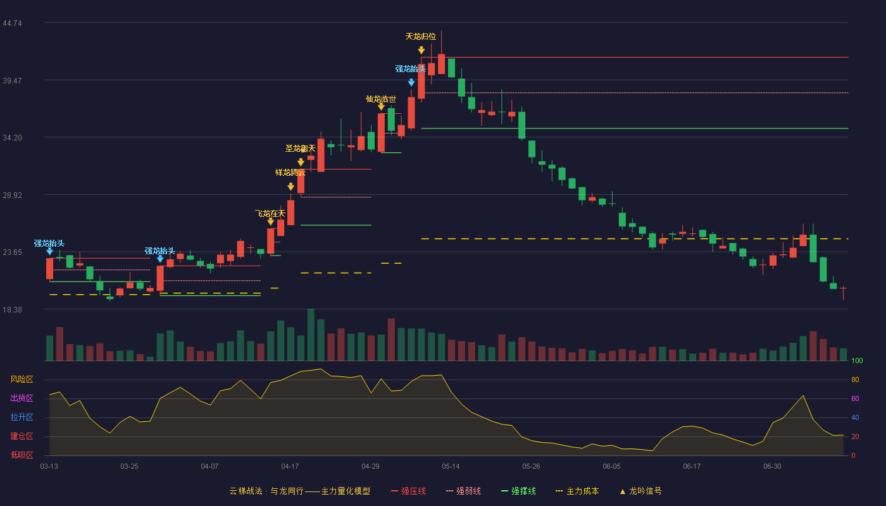The height and width of the screenshot is (506, 886).
Task: Click the 04-29 date label
Action: tap(371, 466)
